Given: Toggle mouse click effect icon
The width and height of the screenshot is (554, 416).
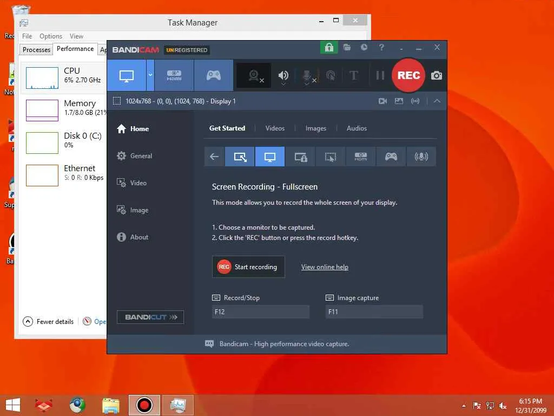Looking at the screenshot, I should tap(331, 75).
